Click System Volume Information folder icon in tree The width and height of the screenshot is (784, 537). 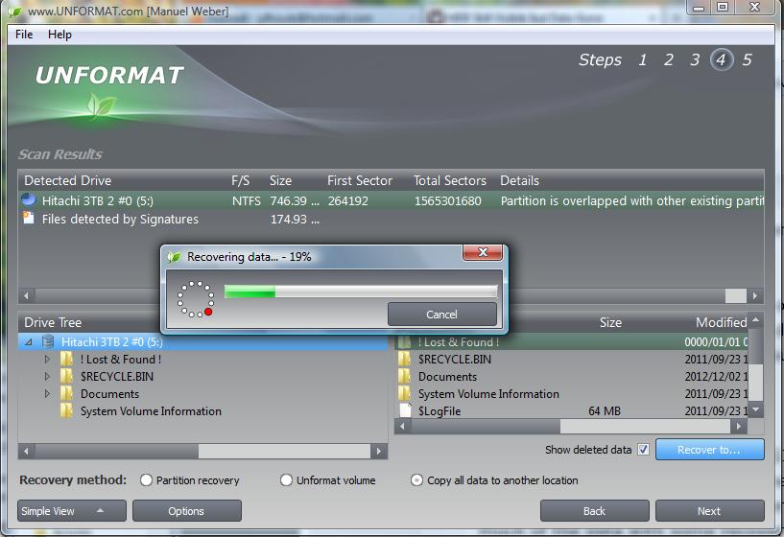coord(66,410)
